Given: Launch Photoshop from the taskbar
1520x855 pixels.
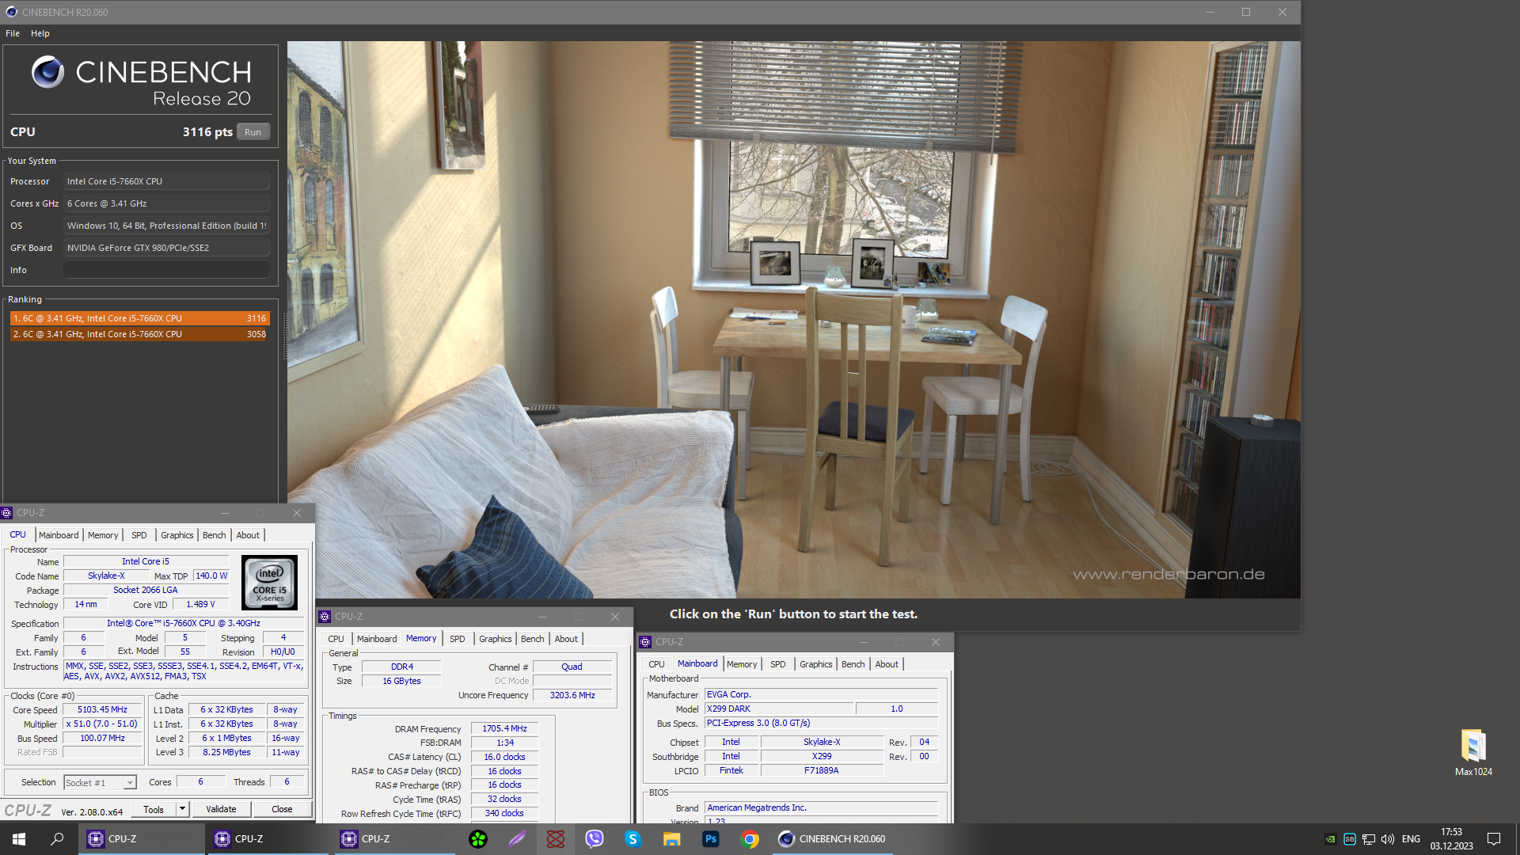Looking at the screenshot, I should tap(710, 838).
